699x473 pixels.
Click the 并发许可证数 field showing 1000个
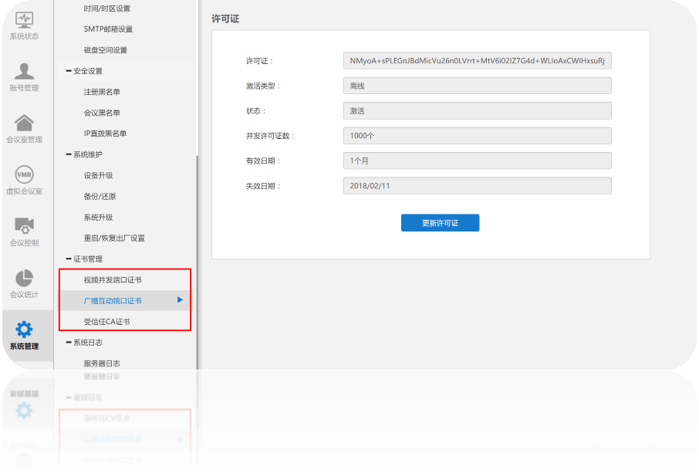pyautogui.click(x=478, y=136)
